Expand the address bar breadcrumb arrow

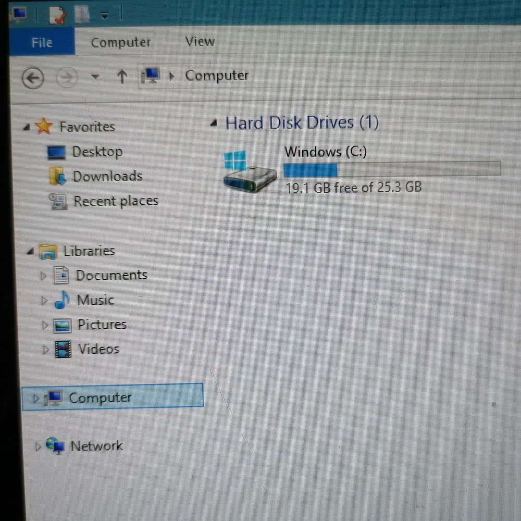point(171,77)
